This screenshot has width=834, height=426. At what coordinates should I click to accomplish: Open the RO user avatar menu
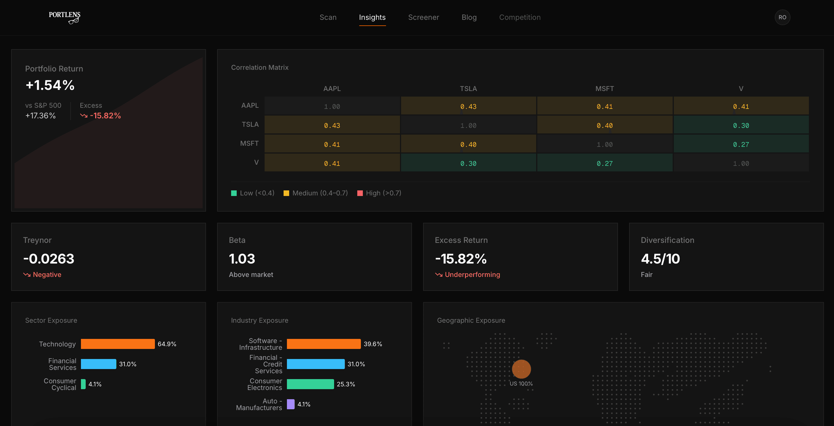(782, 17)
